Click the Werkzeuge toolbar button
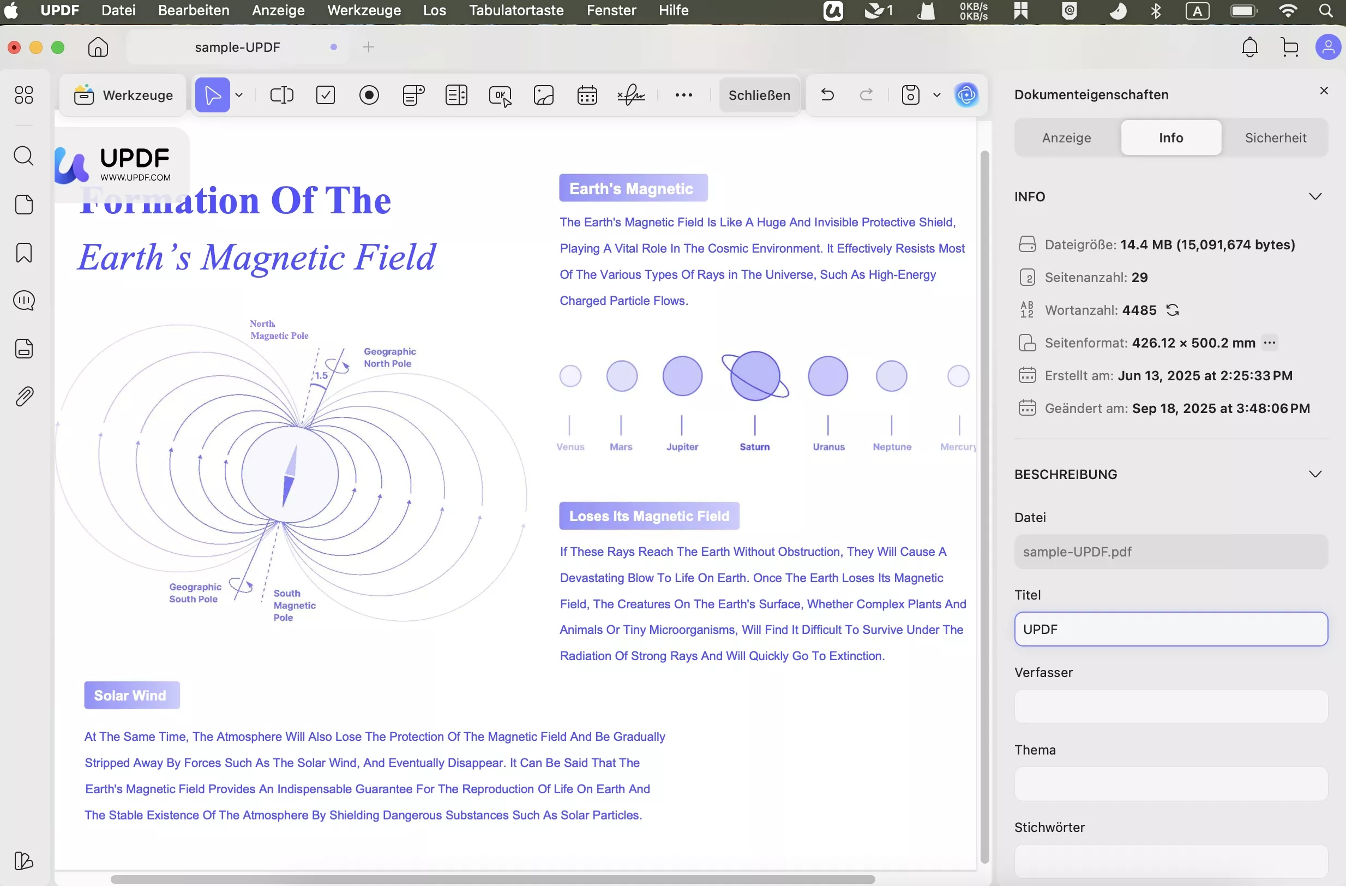This screenshot has height=886, width=1346. click(124, 95)
